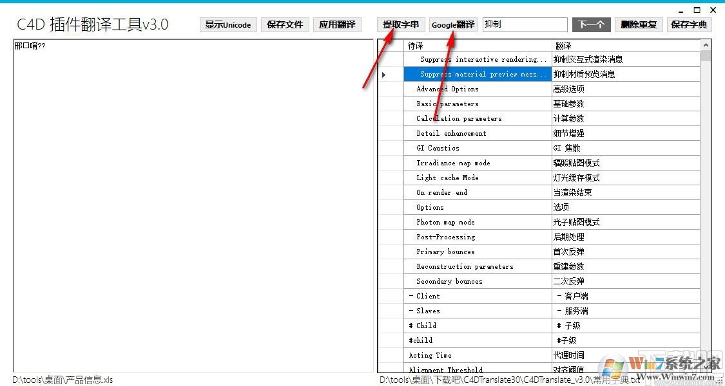Screen dimensions: 725x386
Task: Click the 待译 column header
Action: click(x=478, y=46)
